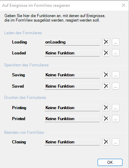This screenshot has width=129, height=168.
Task: Close the FormView events dialog
Action: [x=124, y=5]
